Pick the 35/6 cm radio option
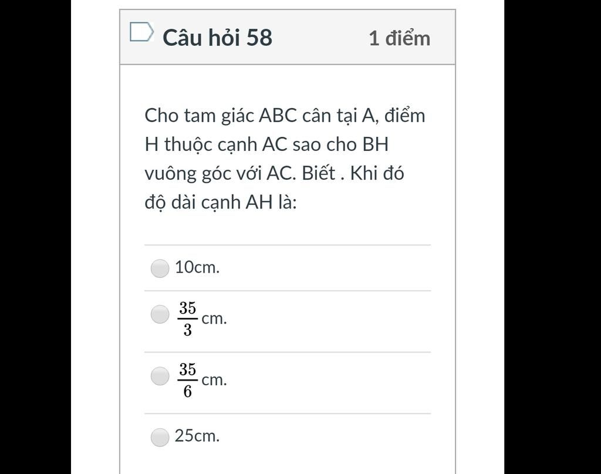This screenshot has height=474, width=601. pos(160,376)
